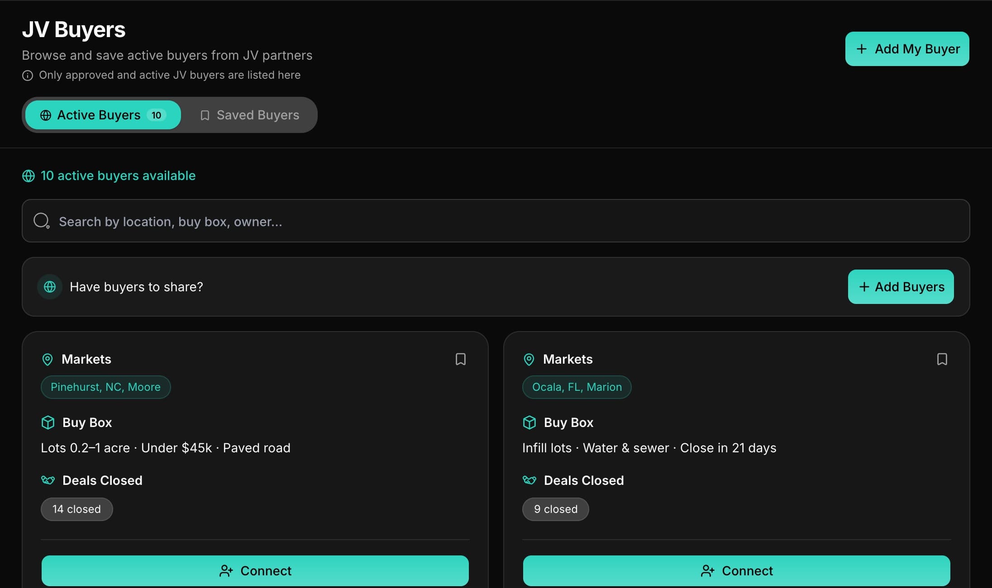This screenshot has width=992, height=588.
Task: Click the Have buyers to share? text
Action: tap(136, 287)
